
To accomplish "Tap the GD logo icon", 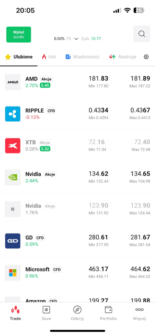I will tap(13, 241).
